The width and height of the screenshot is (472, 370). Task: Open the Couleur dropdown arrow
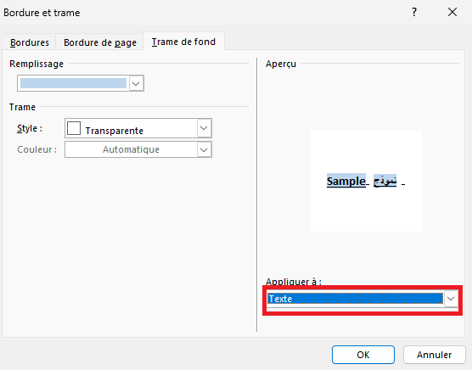click(x=204, y=149)
